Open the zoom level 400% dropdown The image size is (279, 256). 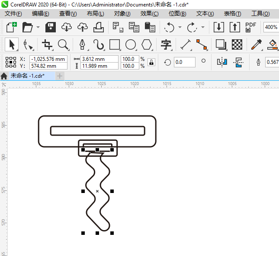click(x=271, y=27)
